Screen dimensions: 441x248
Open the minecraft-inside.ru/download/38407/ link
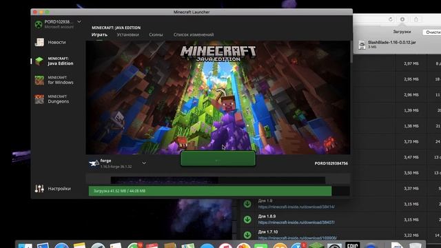pyautogui.click(x=296, y=222)
